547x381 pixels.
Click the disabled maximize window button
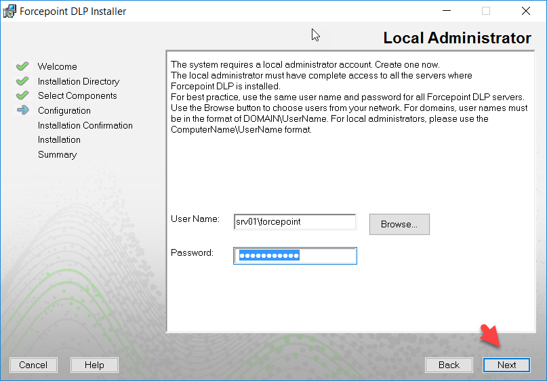[486, 11]
